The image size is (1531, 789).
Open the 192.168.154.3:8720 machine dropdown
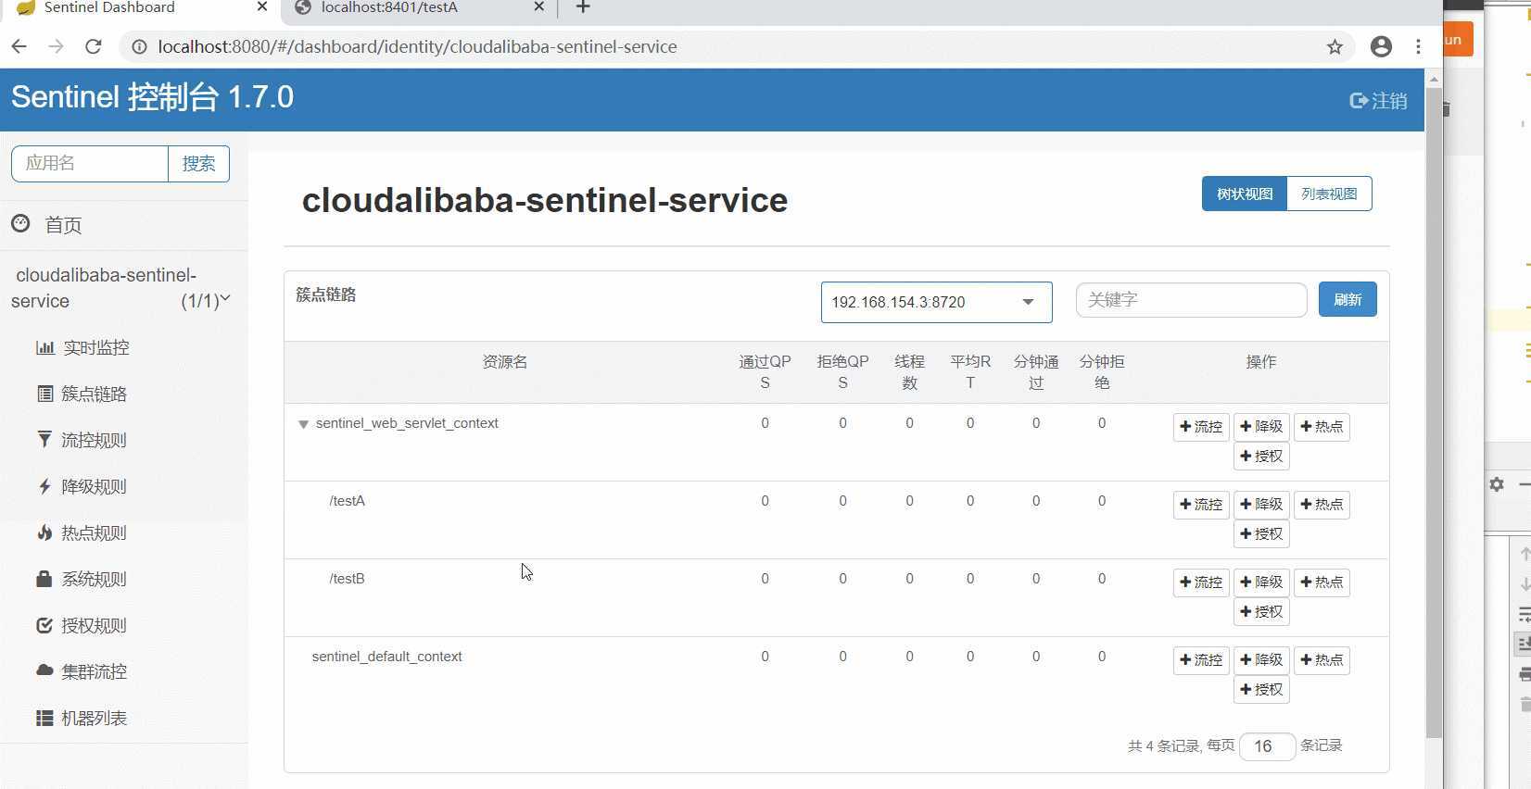(x=936, y=302)
